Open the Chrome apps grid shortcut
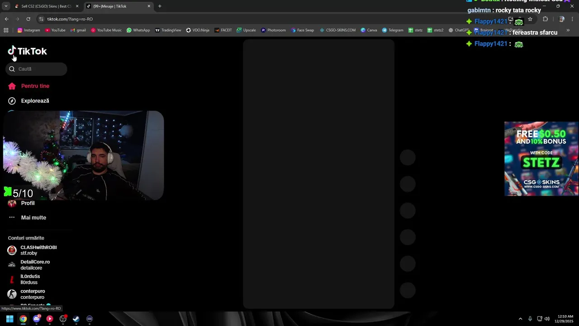This screenshot has width=579, height=326. (x=6, y=30)
